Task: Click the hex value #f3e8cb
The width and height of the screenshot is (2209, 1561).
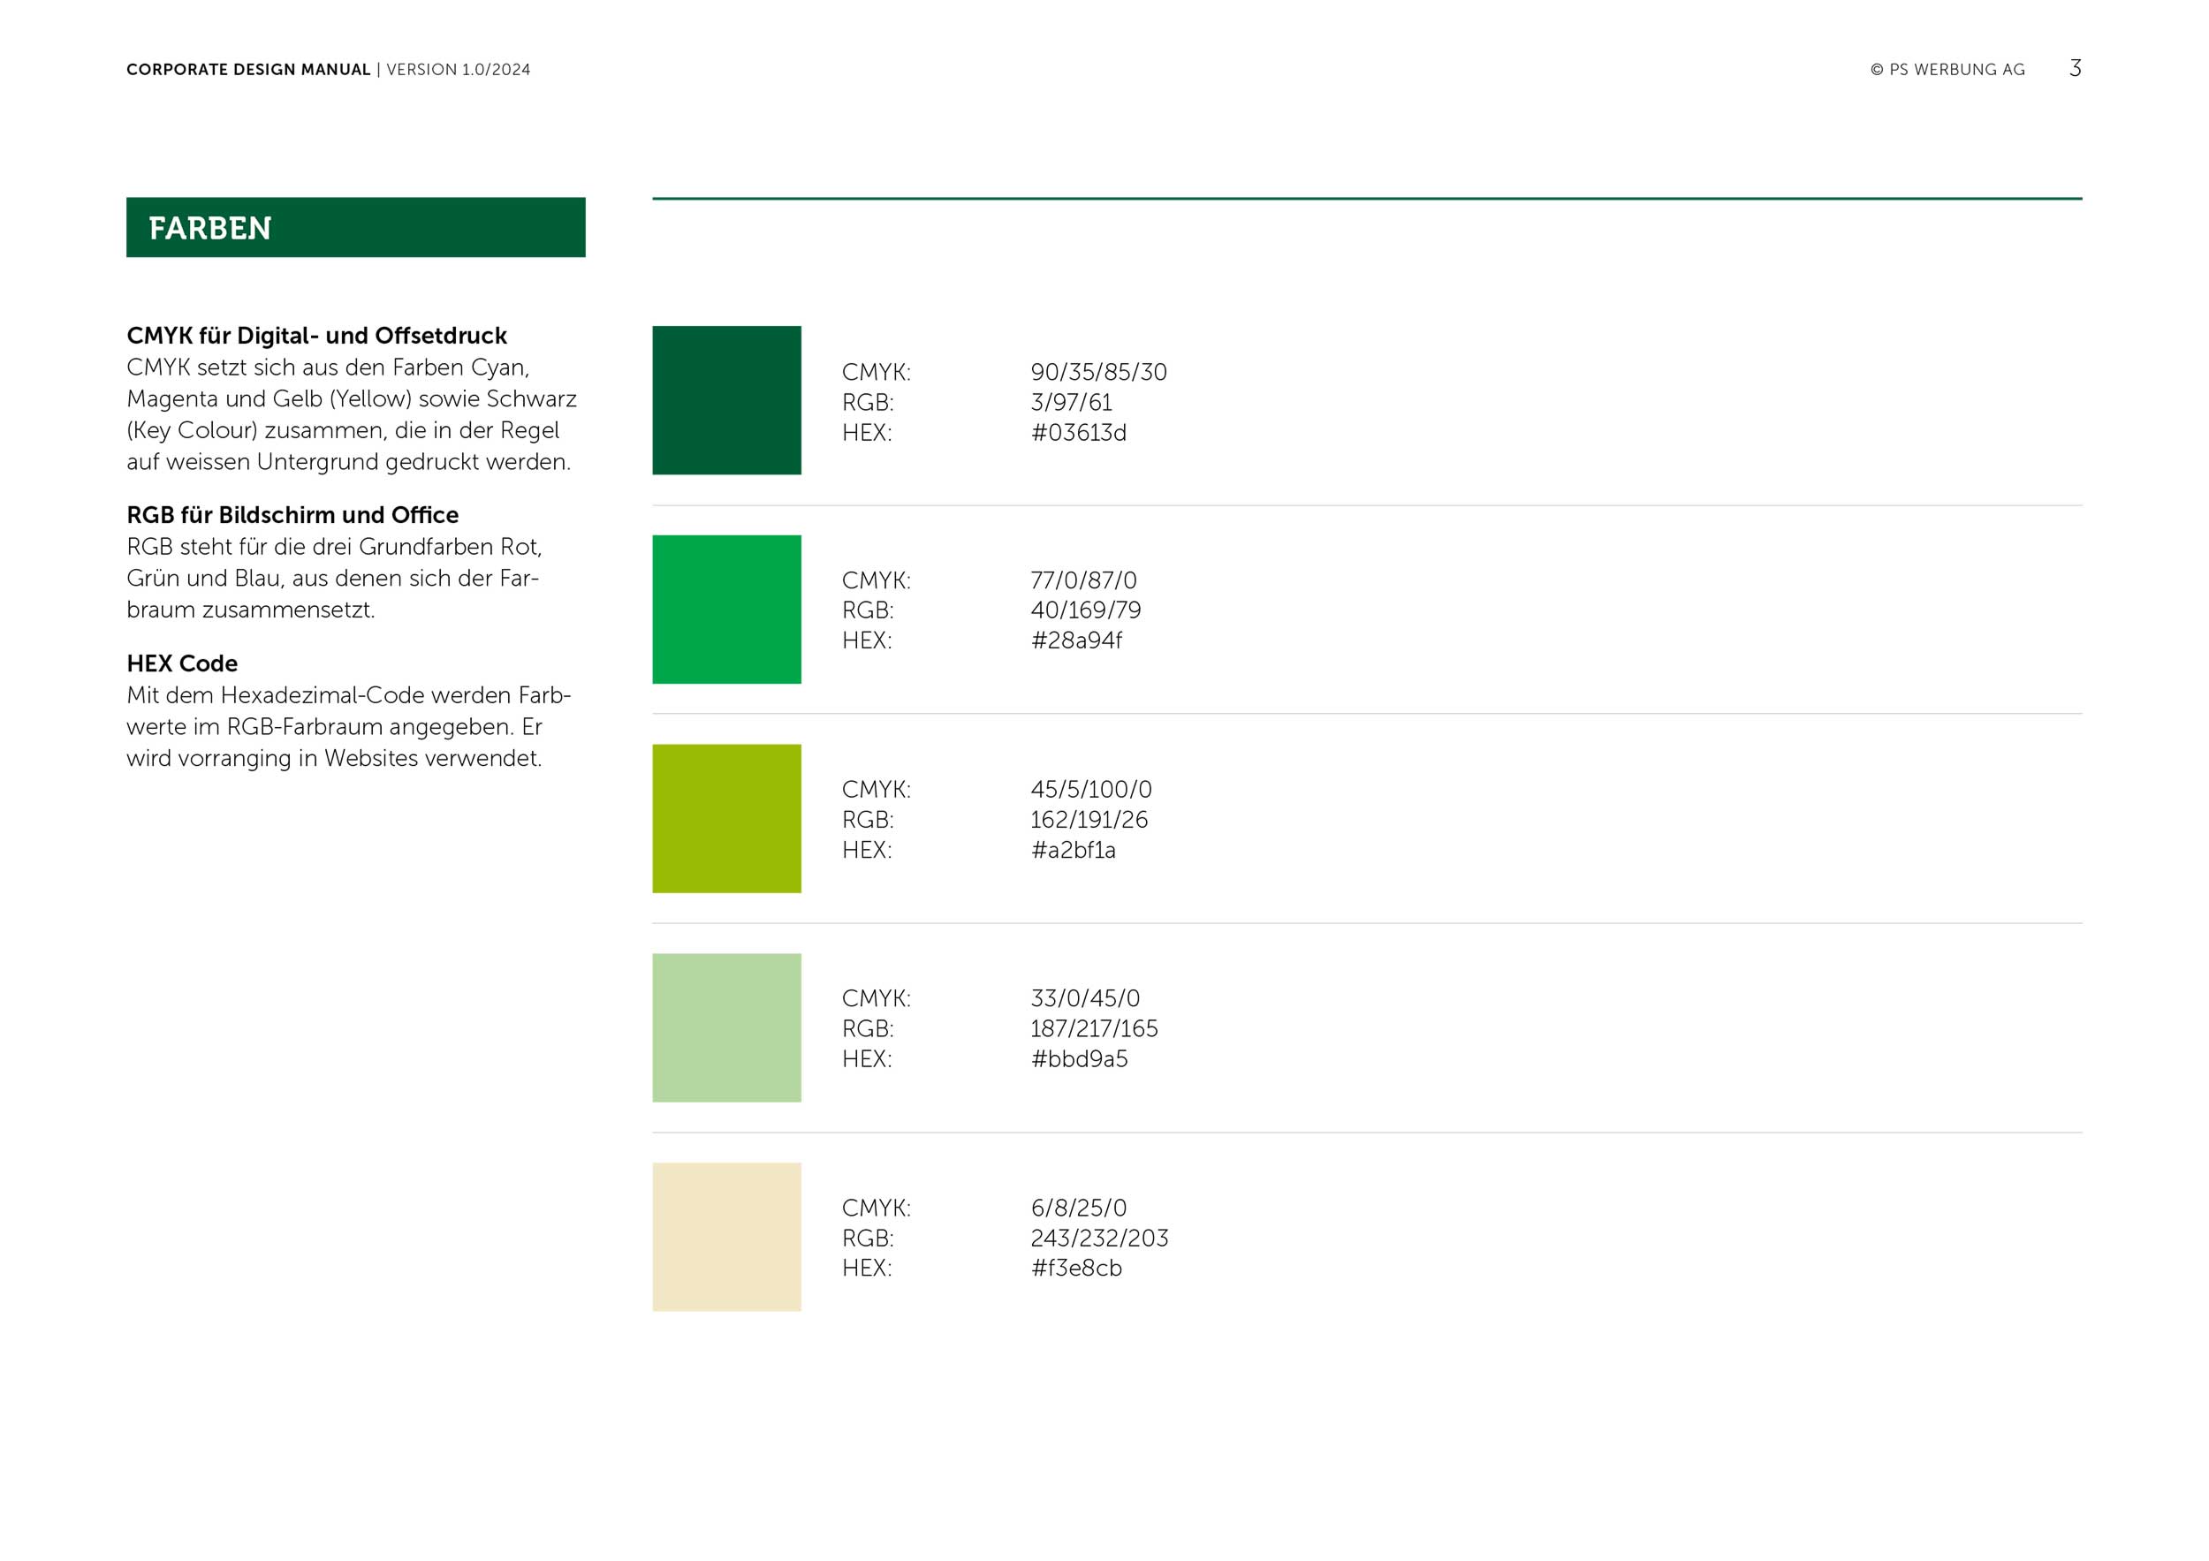Action: click(x=1075, y=1268)
